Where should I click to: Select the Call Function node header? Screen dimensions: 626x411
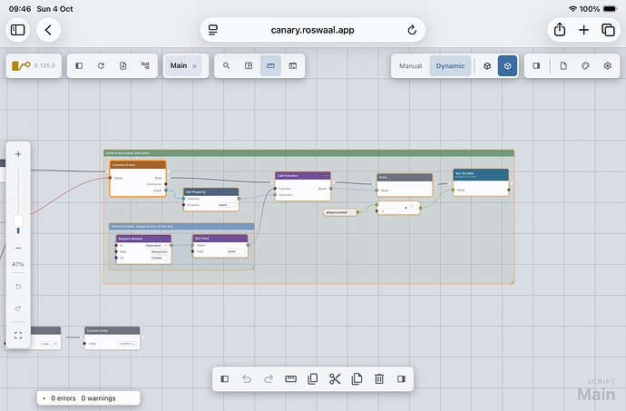pos(303,175)
